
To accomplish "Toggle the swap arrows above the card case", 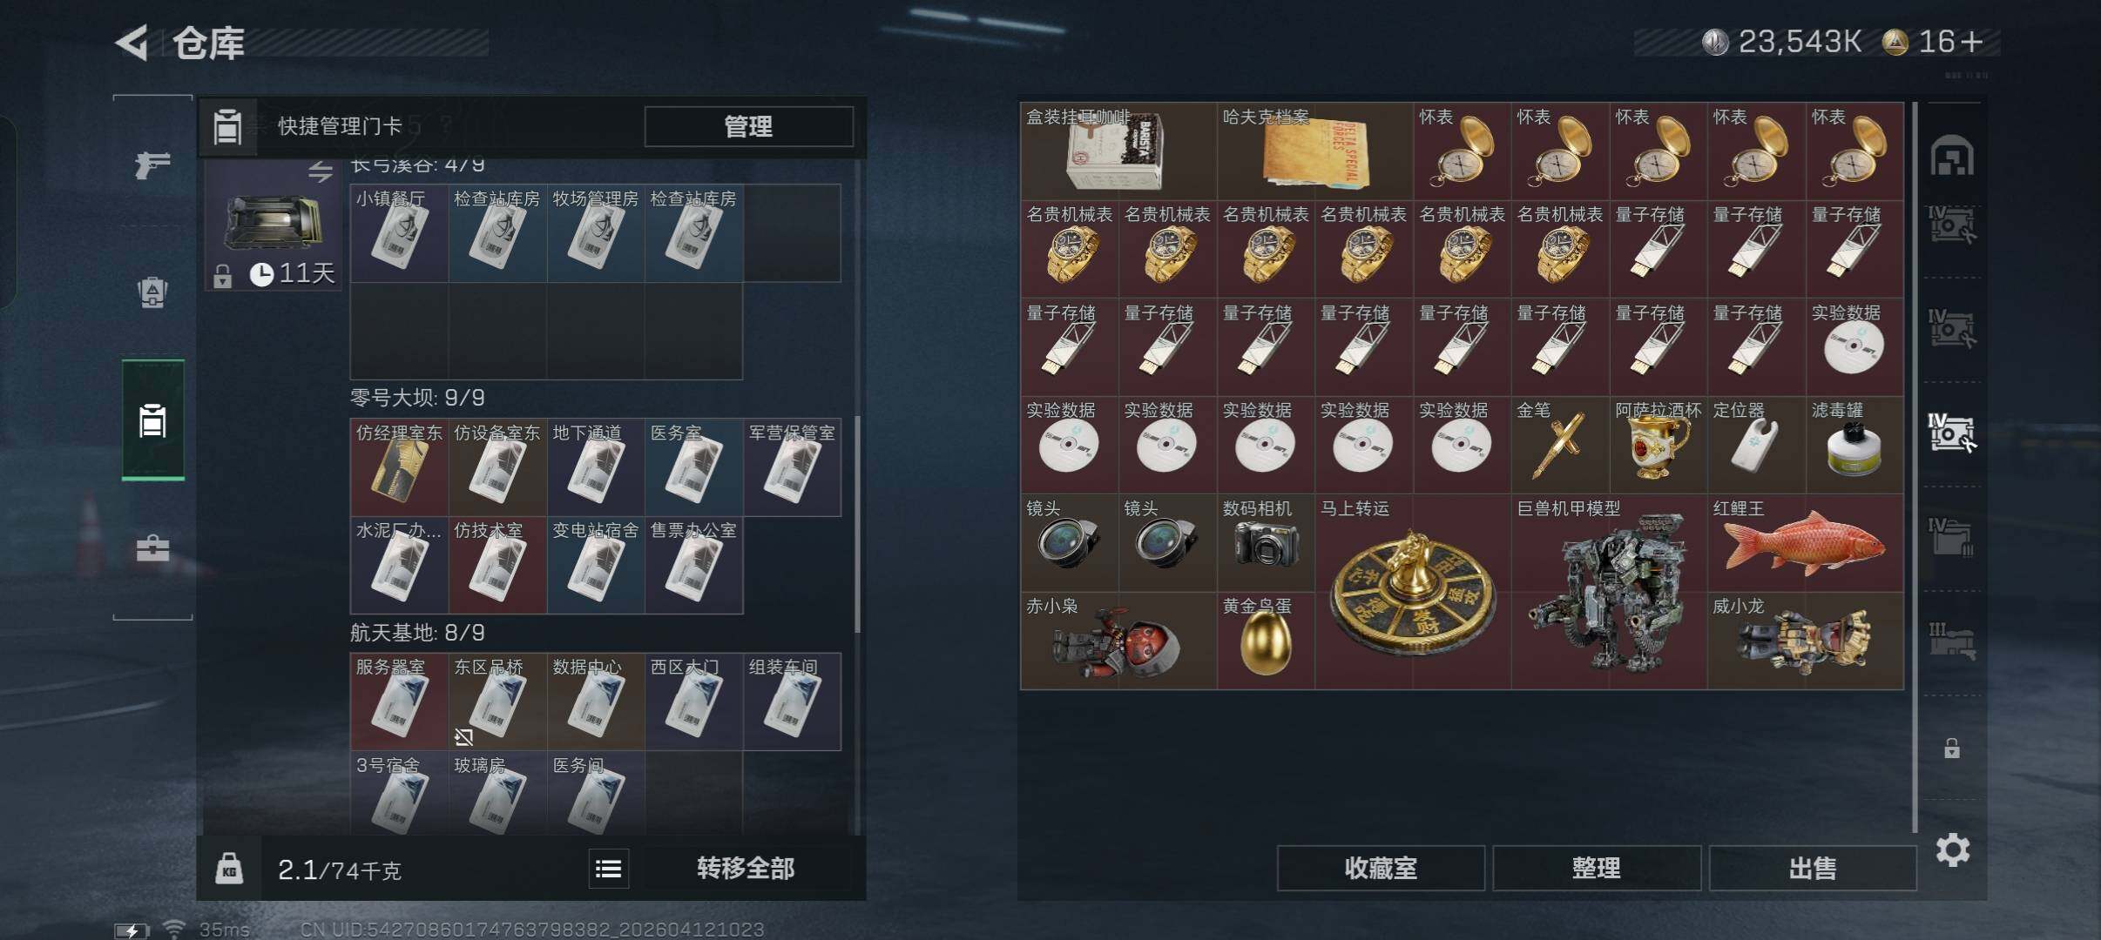I will pos(320,171).
